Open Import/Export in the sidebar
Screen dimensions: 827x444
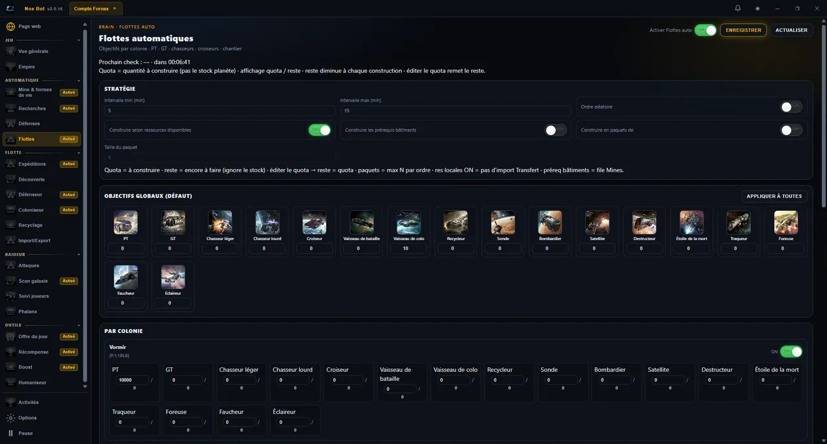pos(42,241)
